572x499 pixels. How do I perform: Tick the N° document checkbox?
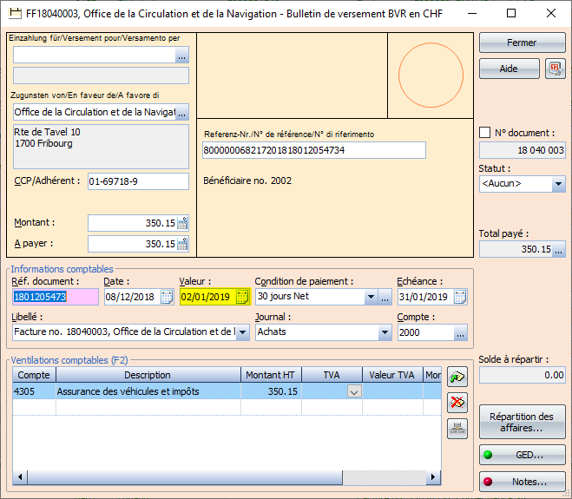[485, 133]
